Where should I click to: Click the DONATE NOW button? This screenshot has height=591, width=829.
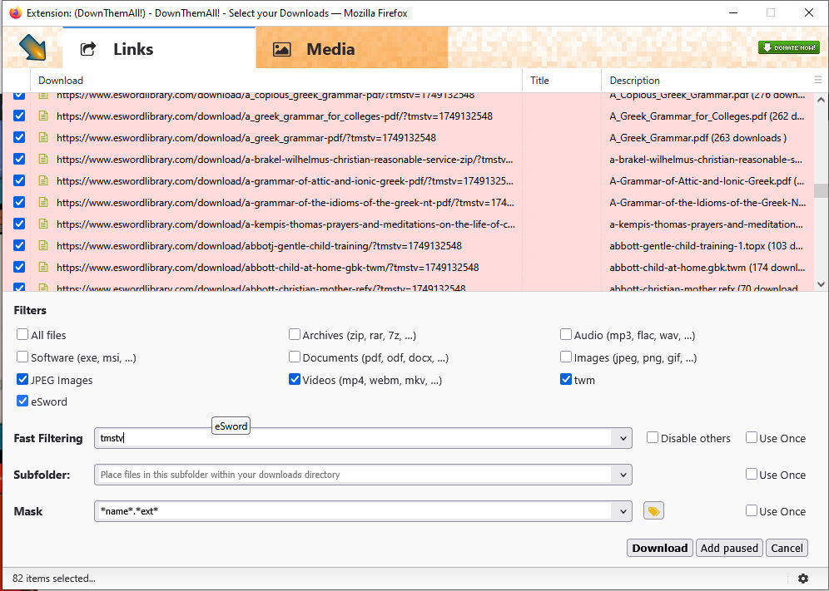coord(789,47)
